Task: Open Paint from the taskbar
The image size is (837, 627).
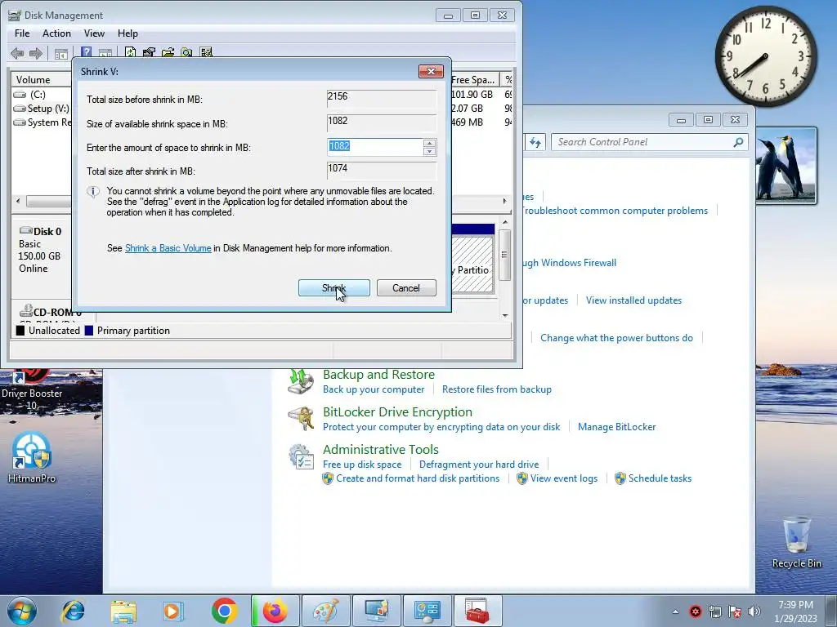Action: pyautogui.click(x=325, y=611)
